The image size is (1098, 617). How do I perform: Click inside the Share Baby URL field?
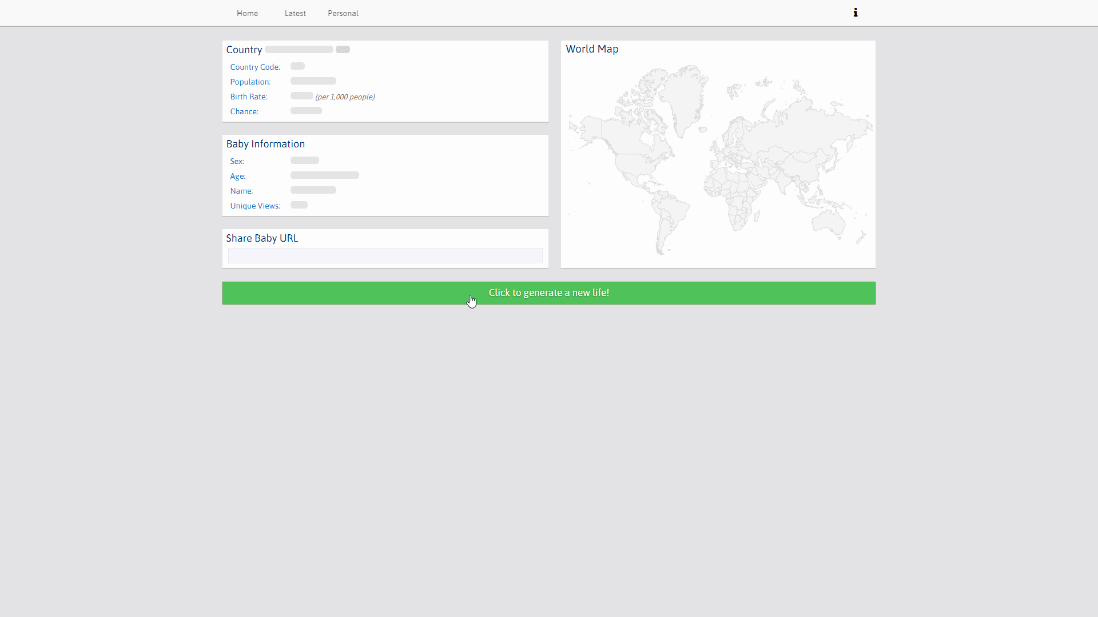385,255
